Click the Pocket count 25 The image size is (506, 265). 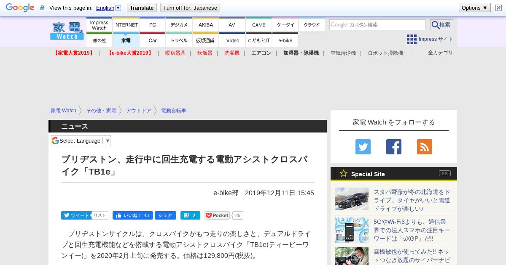click(238, 215)
